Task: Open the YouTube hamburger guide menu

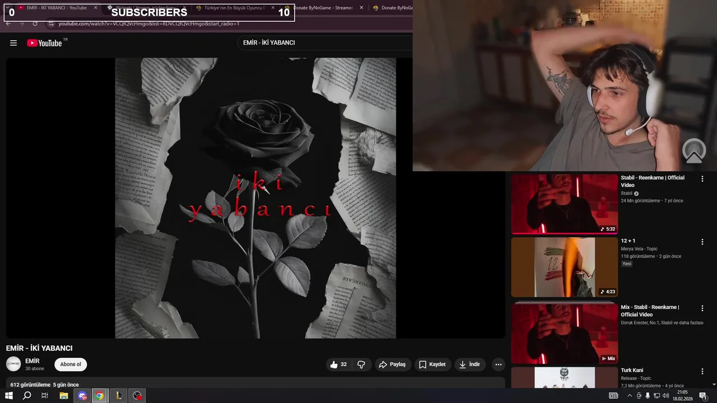Action: point(13,43)
